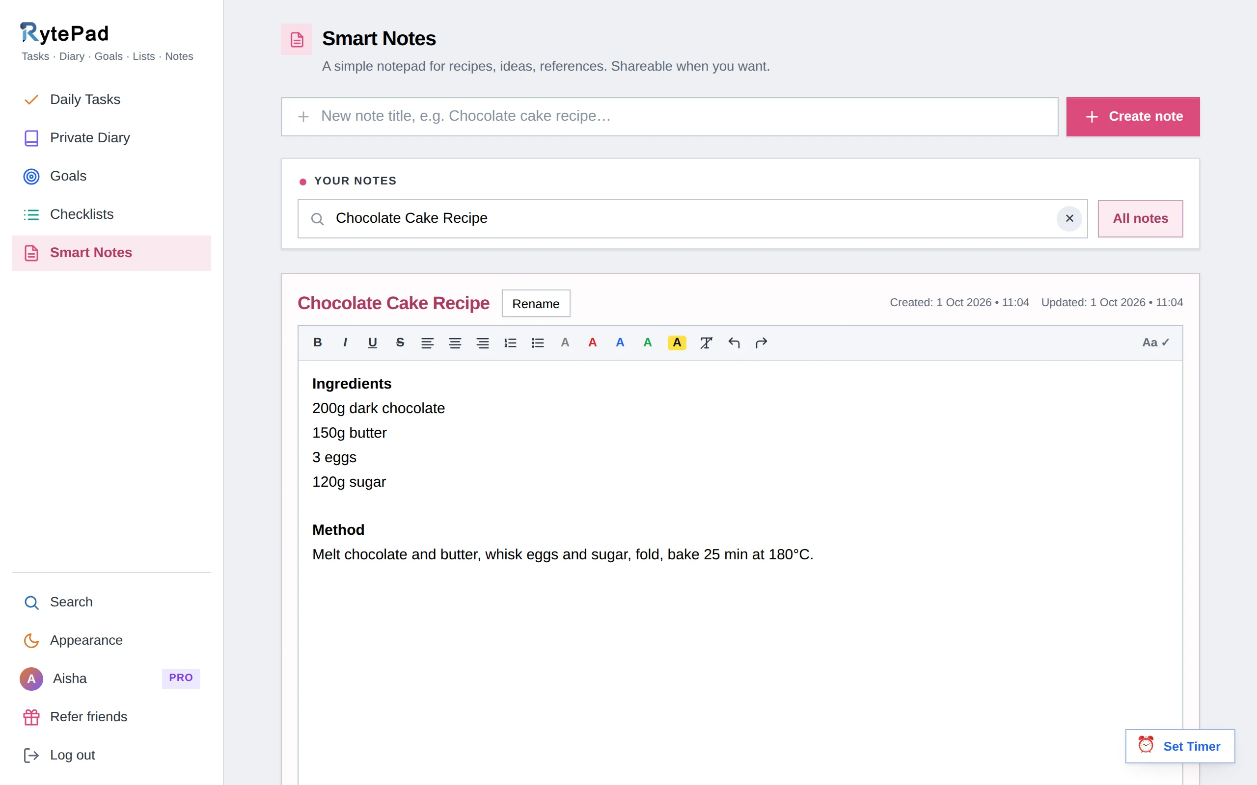Redo the last edit
Image resolution: width=1257 pixels, height=785 pixels.
tap(762, 342)
